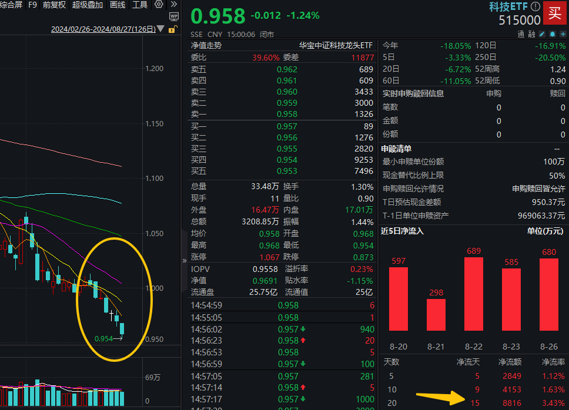Viewport: 569px width, 410px height.
Task: Select the 画线 drawing menu
Action: pyautogui.click(x=118, y=5)
